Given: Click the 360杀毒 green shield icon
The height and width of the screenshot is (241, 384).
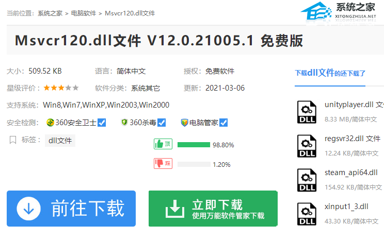Looking at the screenshot, I should click(x=124, y=122).
